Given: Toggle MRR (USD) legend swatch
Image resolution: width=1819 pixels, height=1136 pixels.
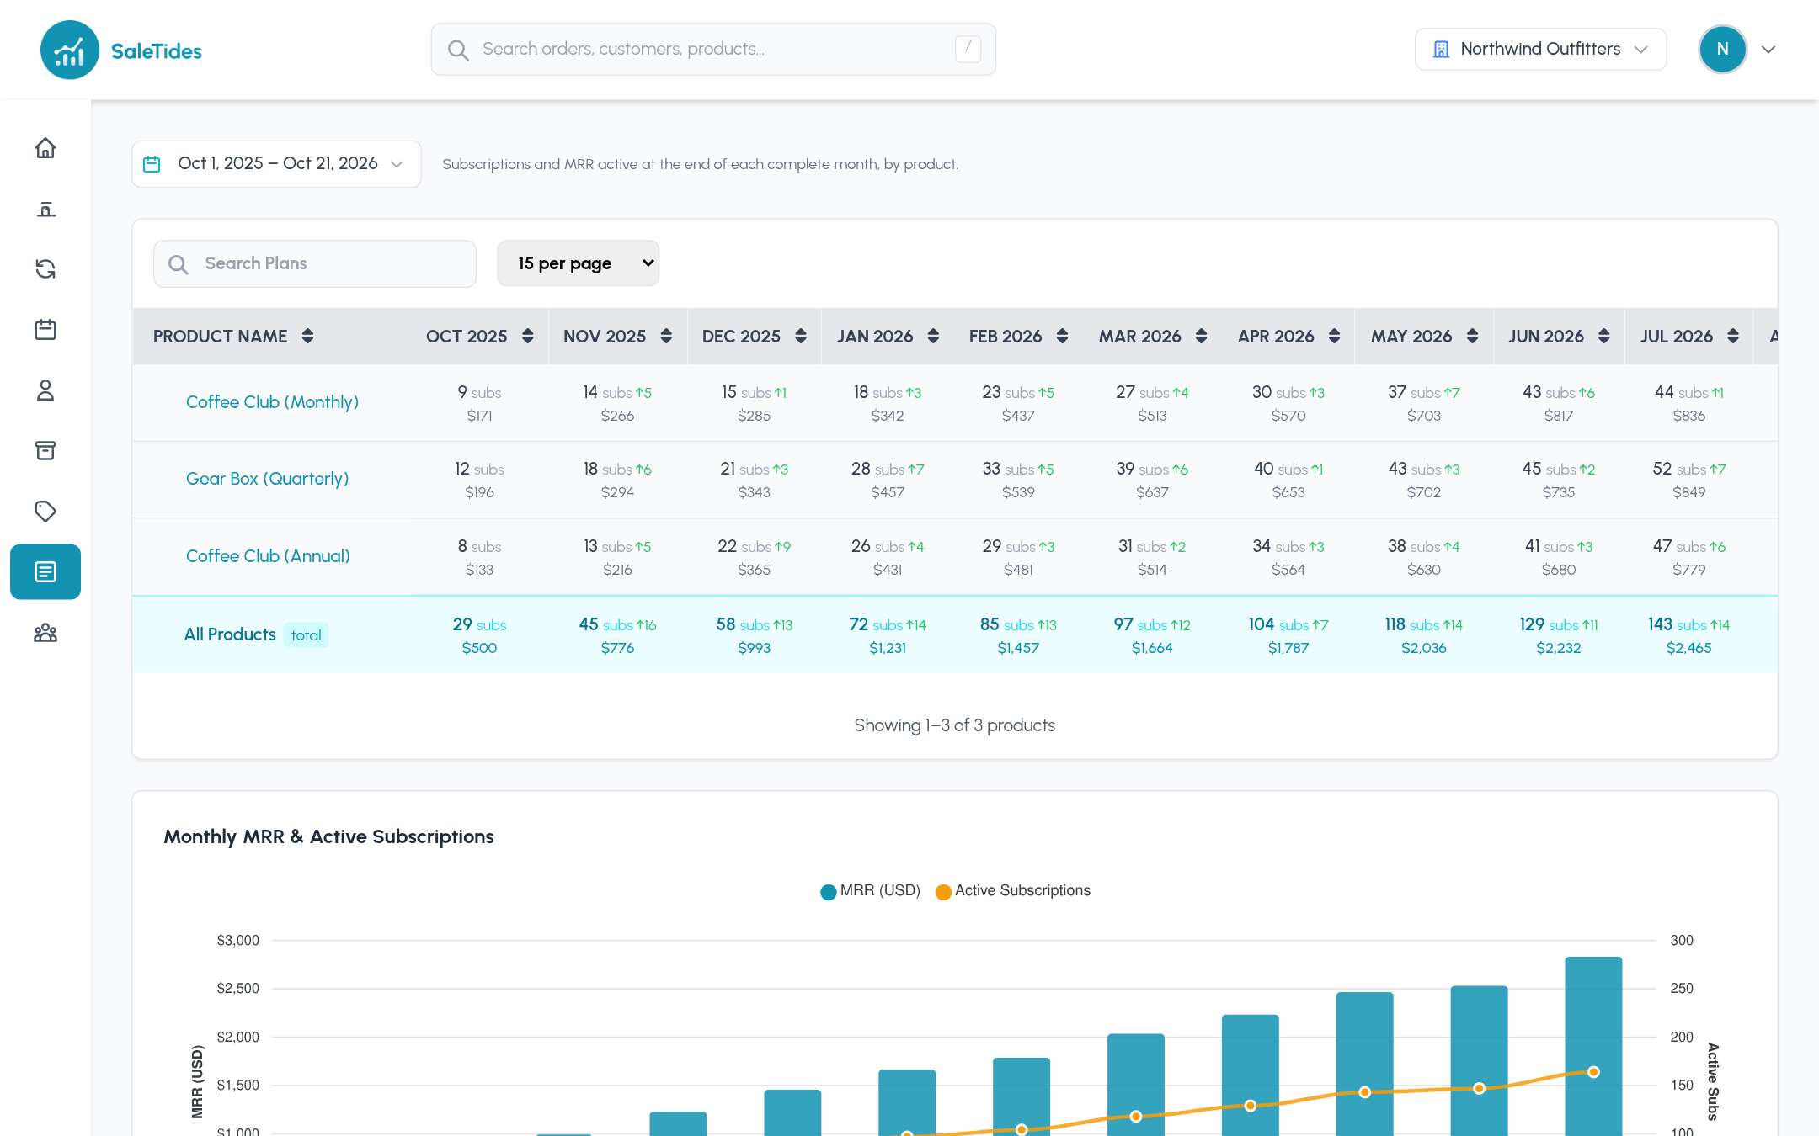Looking at the screenshot, I should click(829, 892).
